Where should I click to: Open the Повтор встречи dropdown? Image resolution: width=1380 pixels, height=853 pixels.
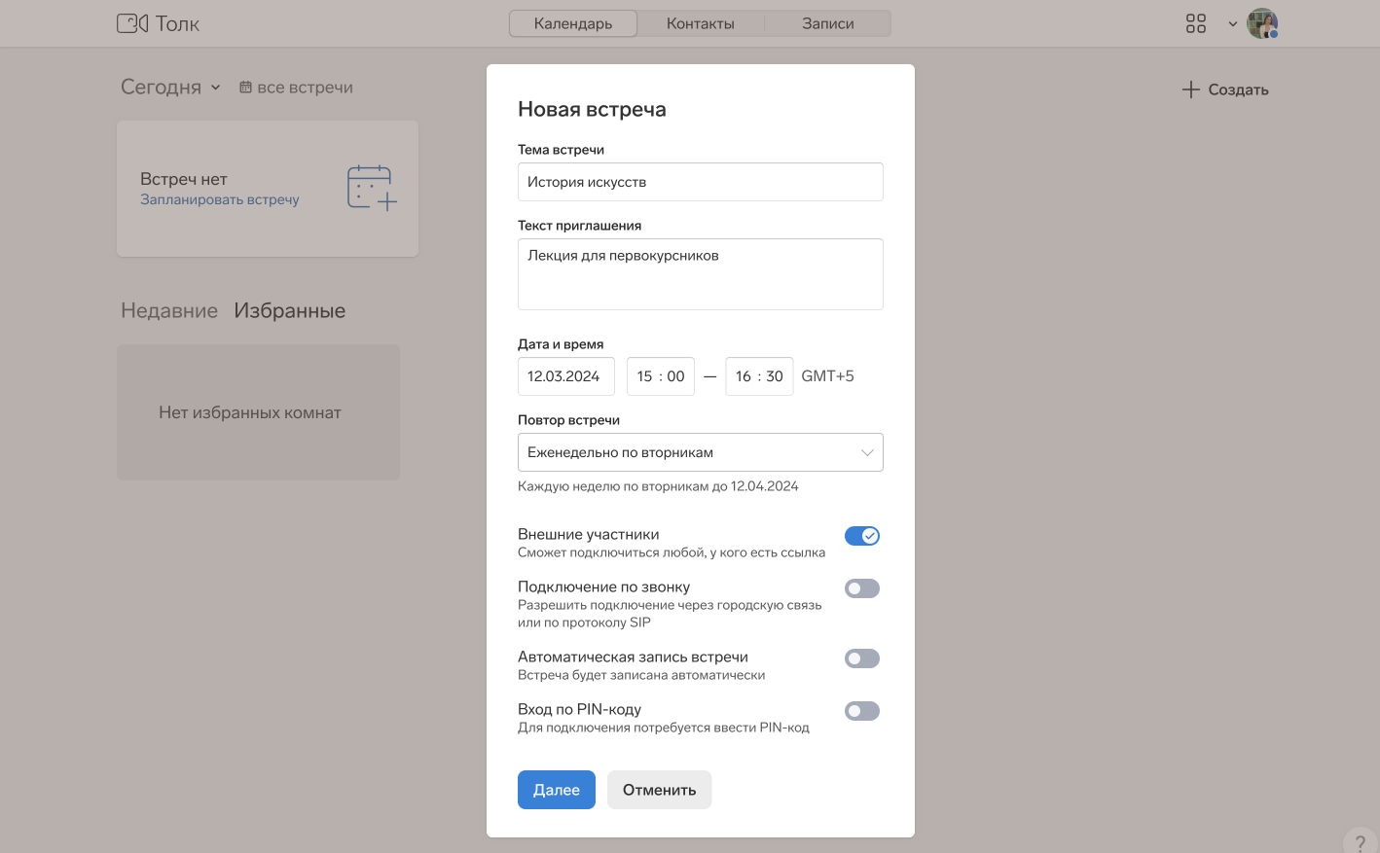click(700, 452)
